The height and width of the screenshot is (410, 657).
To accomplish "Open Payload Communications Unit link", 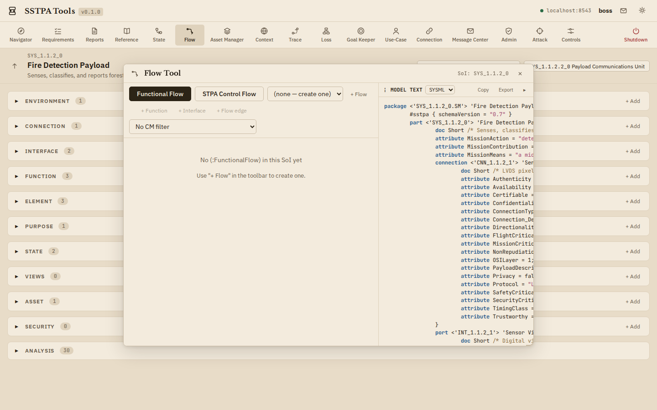I will point(591,67).
